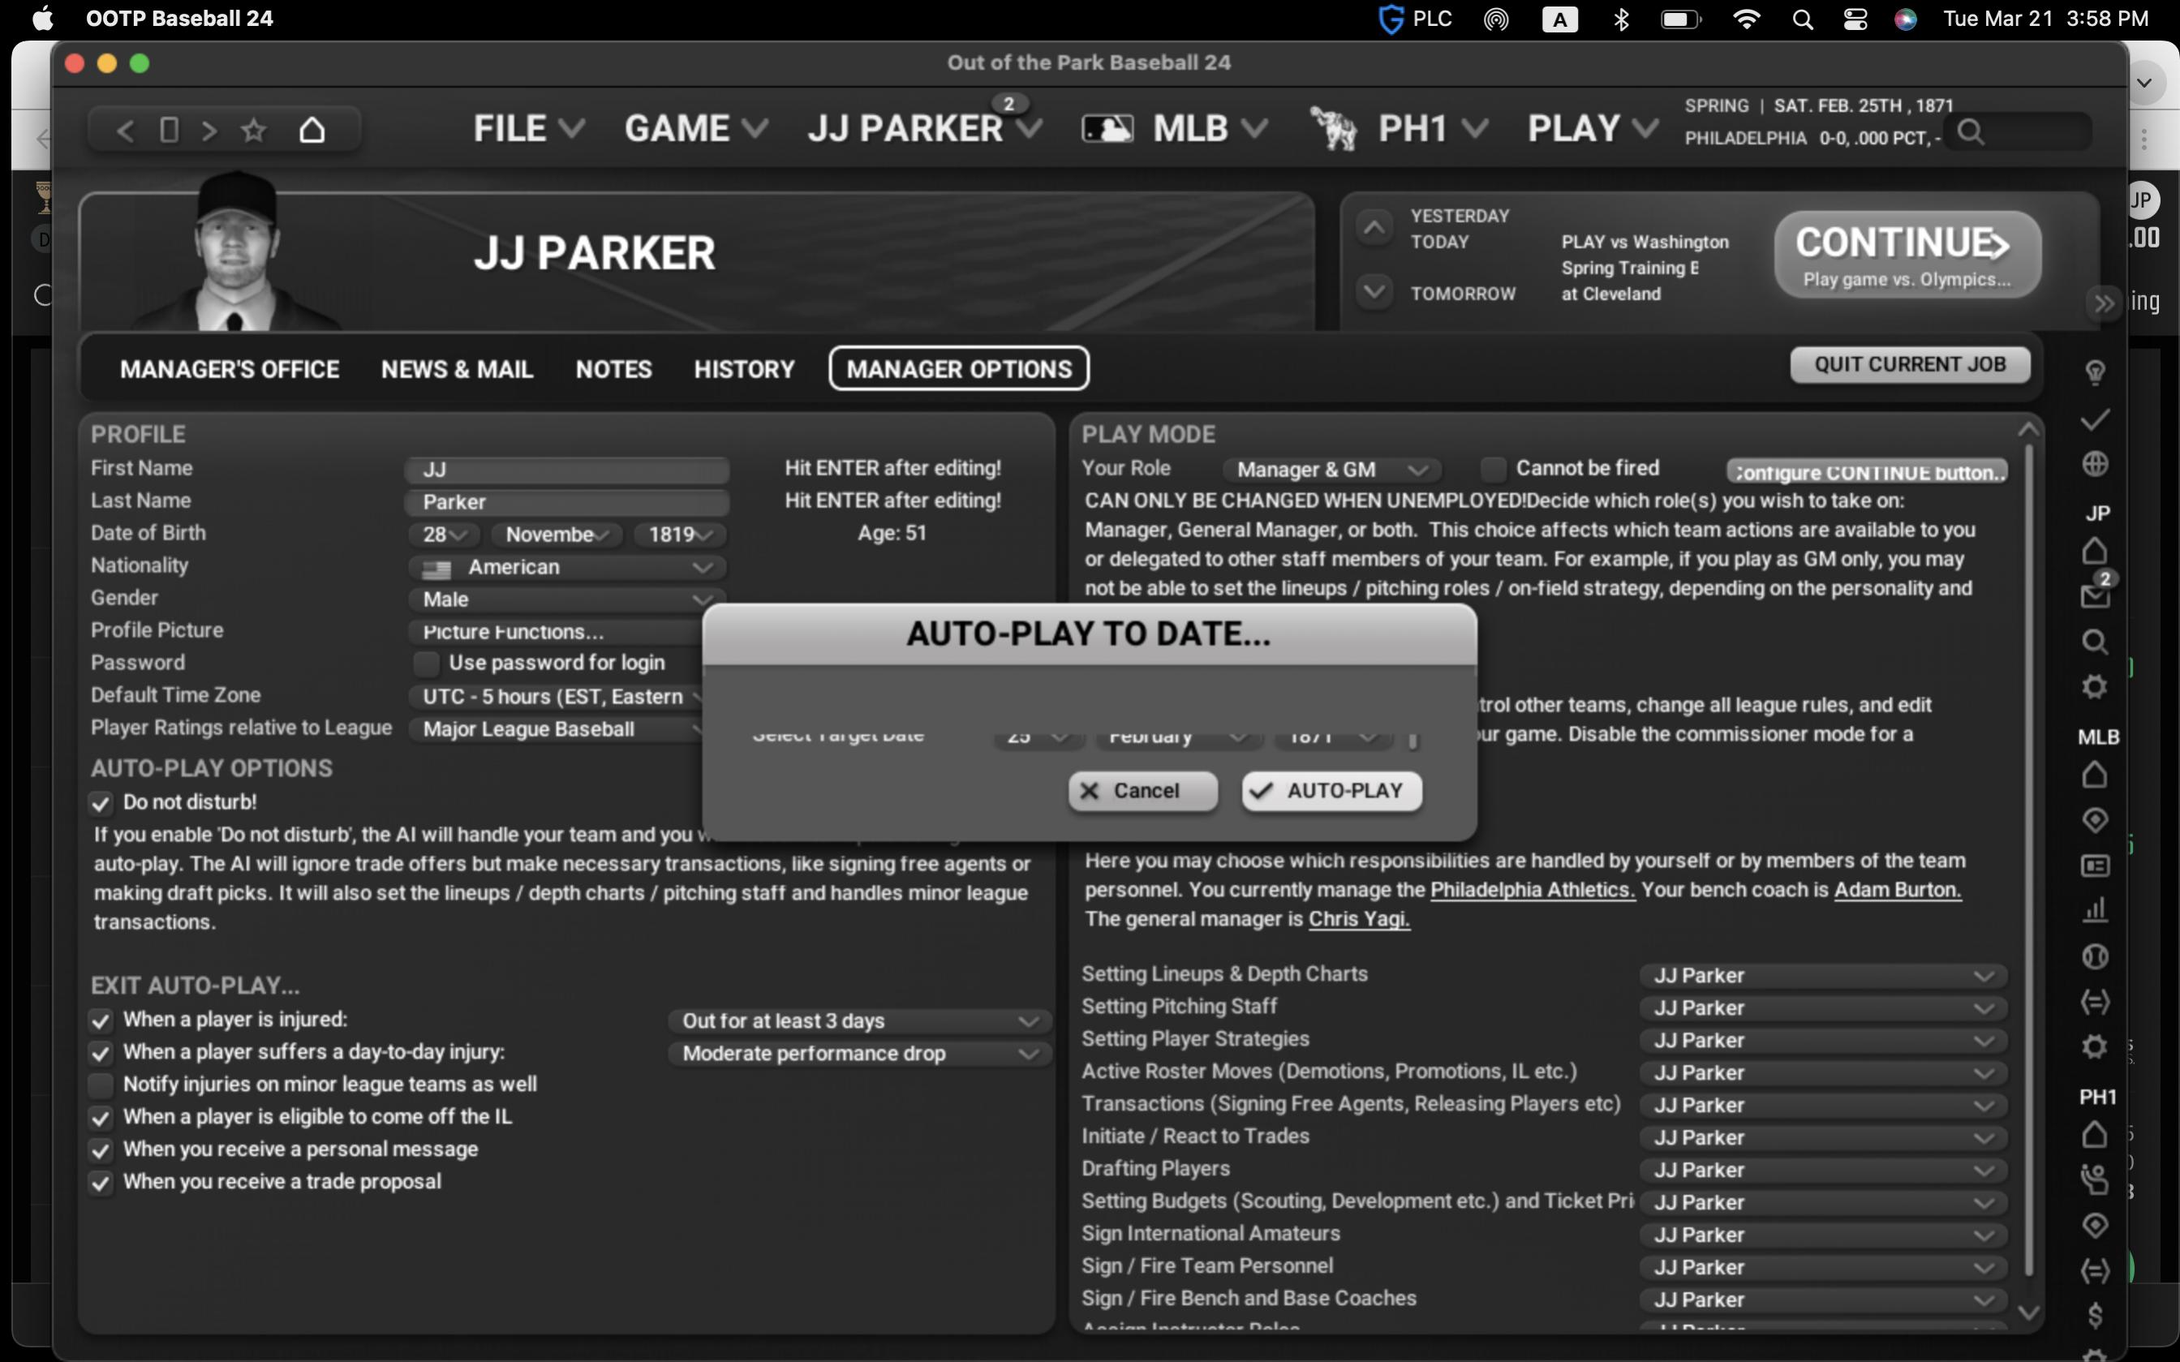Click the home icon in navigation toolbar
Image resolution: width=2180 pixels, height=1362 pixels.
[312, 131]
